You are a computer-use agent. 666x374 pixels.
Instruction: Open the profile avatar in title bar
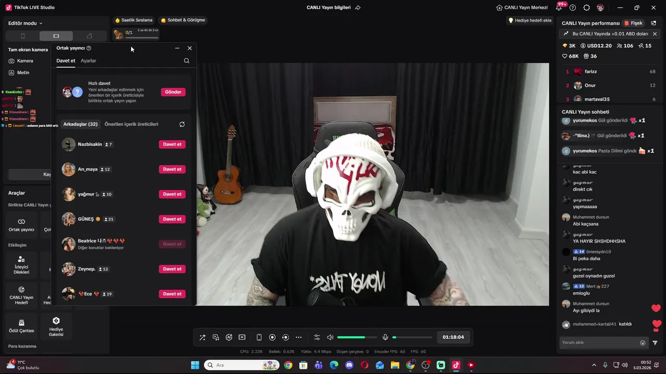(600, 8)
